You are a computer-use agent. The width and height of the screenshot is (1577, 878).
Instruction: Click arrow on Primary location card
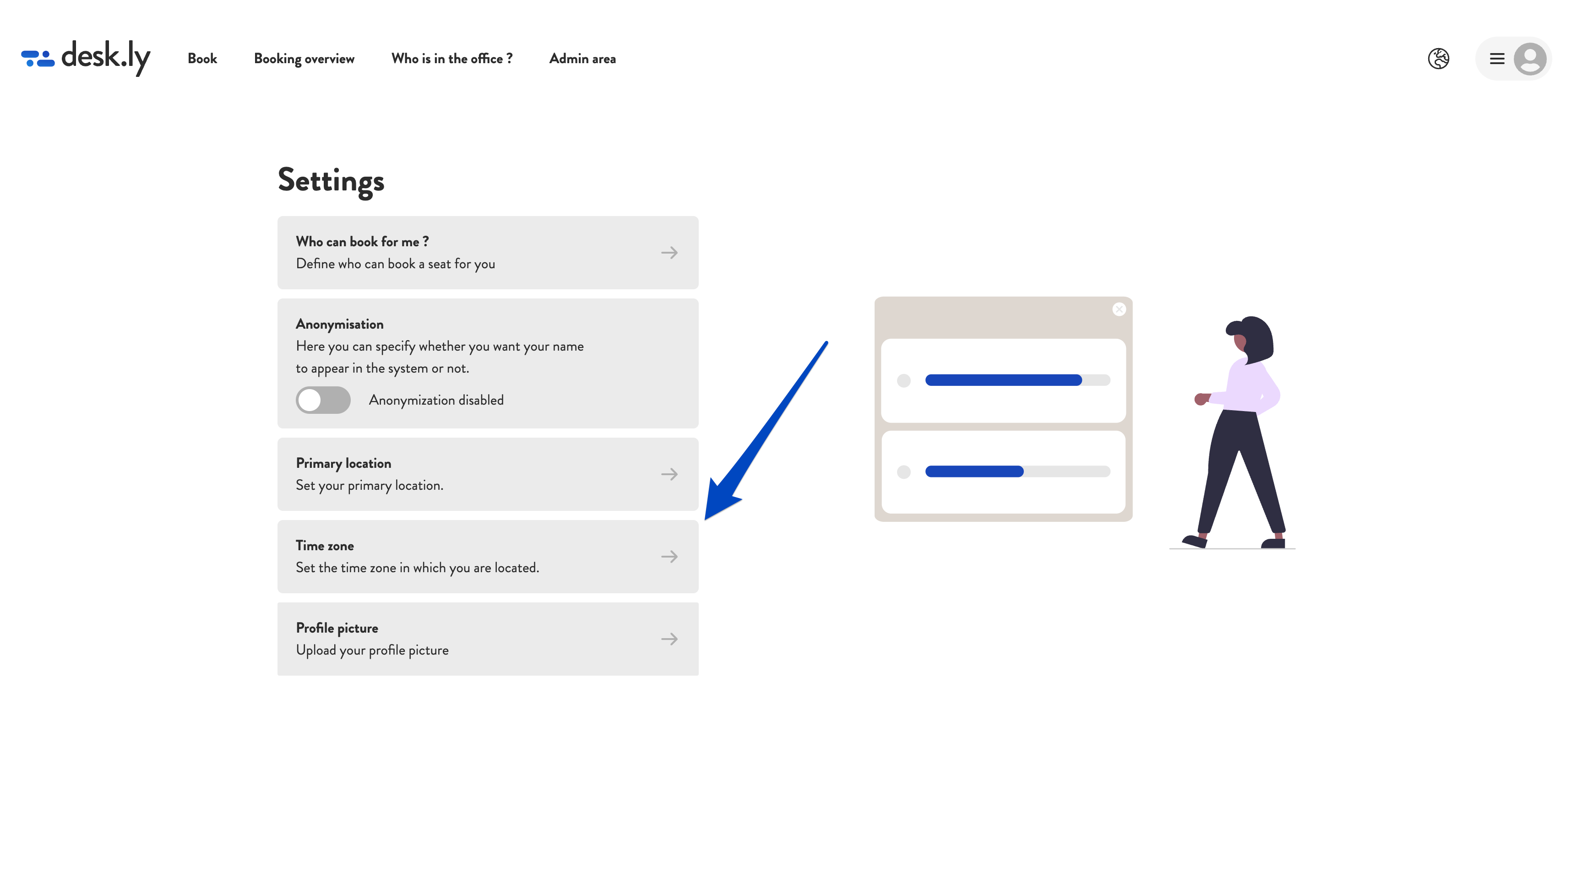click(669, 474)
